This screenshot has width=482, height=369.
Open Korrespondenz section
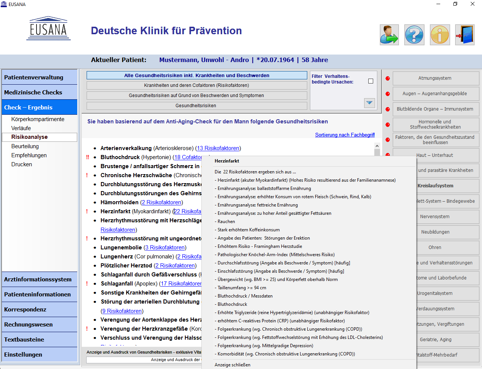pos(40,309)
